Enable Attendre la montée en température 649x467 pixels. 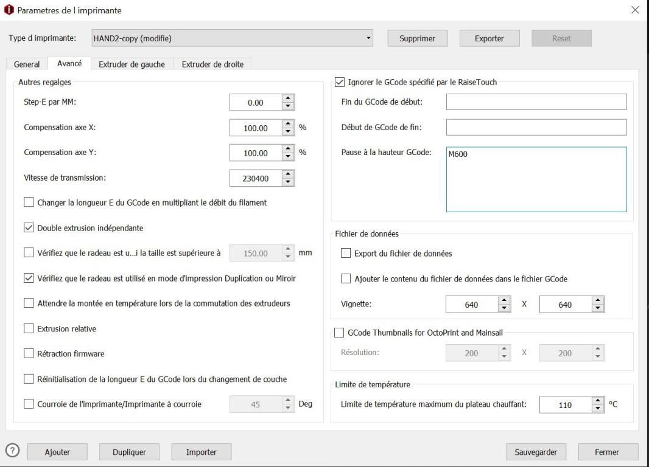[x=29, y=303]
